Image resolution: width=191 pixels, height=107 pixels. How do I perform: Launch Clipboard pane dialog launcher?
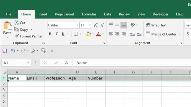click(44, 43)
